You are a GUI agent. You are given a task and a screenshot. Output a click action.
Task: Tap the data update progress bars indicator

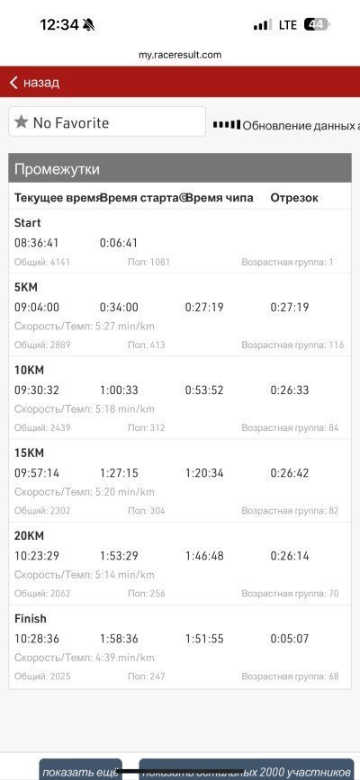[227, 124]
